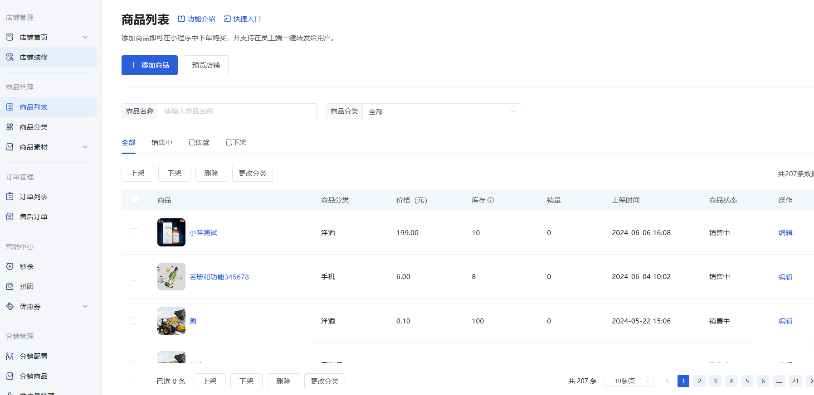
Task: Click the 售后订单 sidebar icon
Action: pyautogui.click(x=10, y=217)
